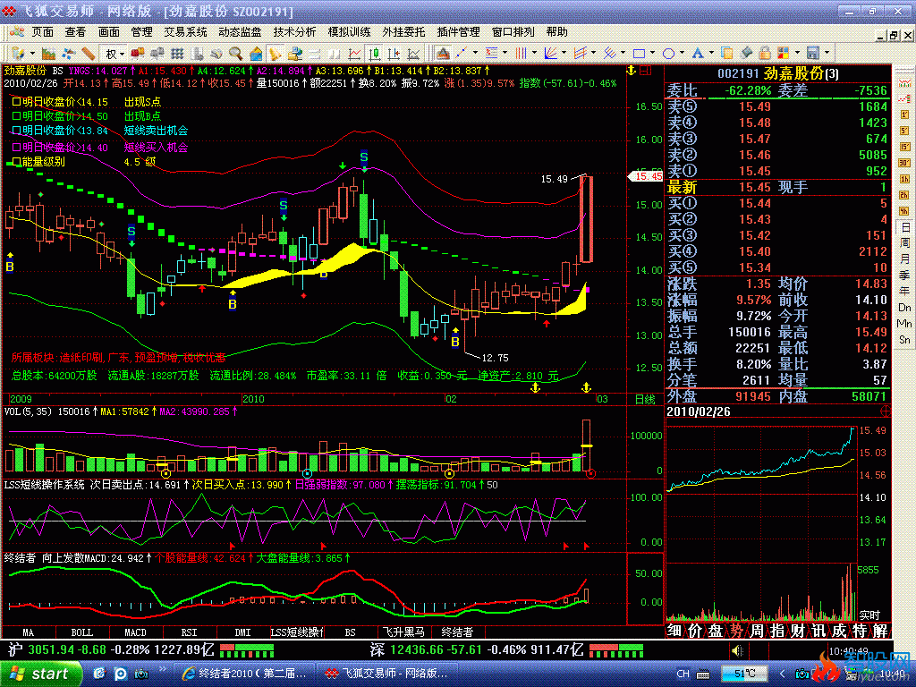Image resolution: width=916 pixels, height=687 pixels.
Task: Click the magnifying glass search icon
Action: pos(236,54)
